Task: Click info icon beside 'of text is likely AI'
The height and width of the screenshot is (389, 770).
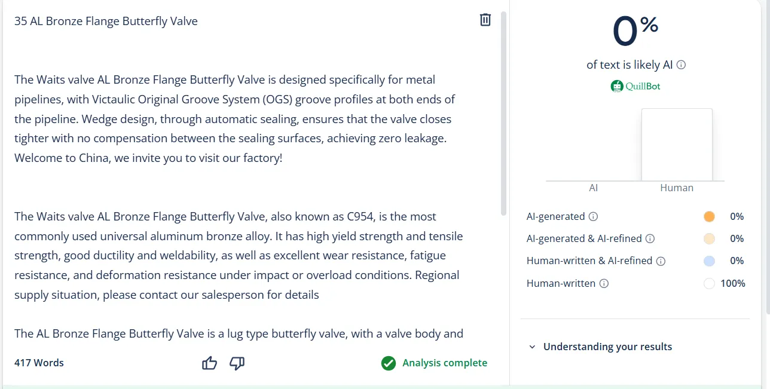Action: (681, 65)
